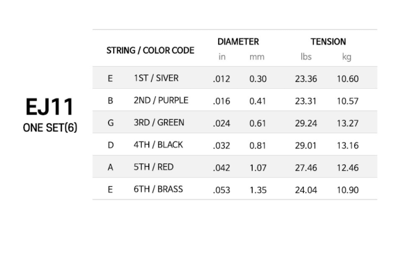Click the 0.41 mm diameter value
This screenshot has width=400, height=264.
[x=258, y=101]
